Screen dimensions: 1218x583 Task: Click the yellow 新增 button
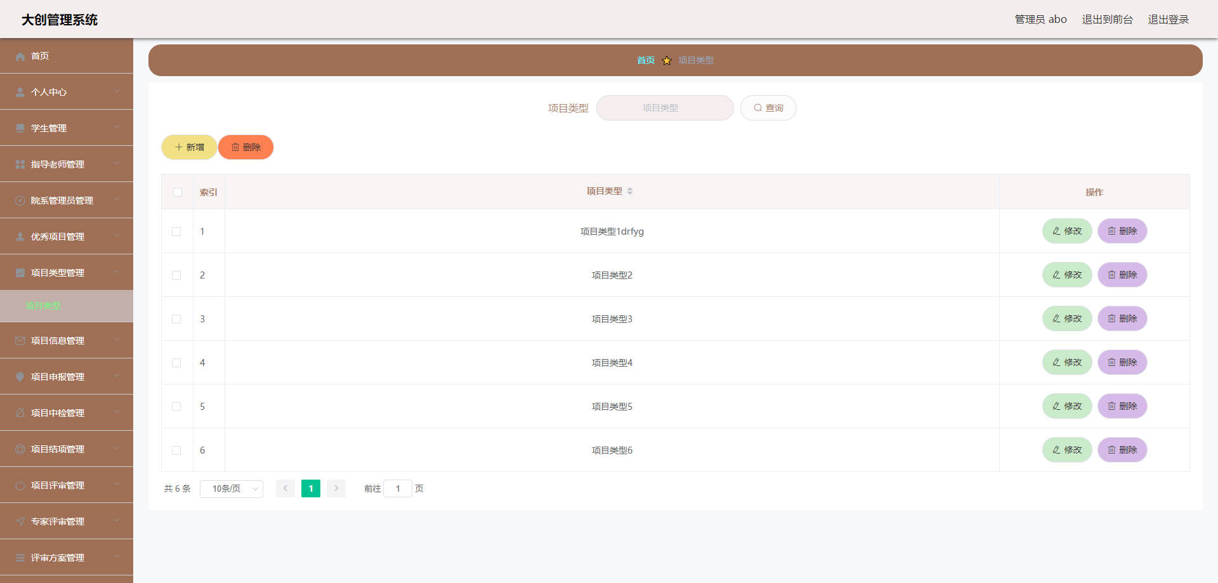pyautogui.click(x=189, y=147)
